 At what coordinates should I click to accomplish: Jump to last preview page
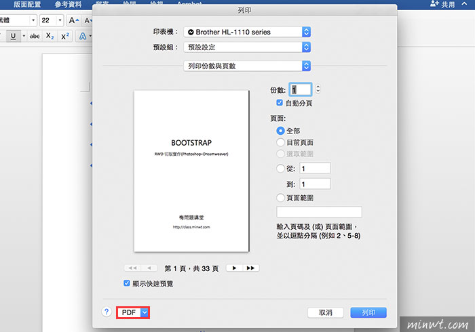[x=250, y=268]
